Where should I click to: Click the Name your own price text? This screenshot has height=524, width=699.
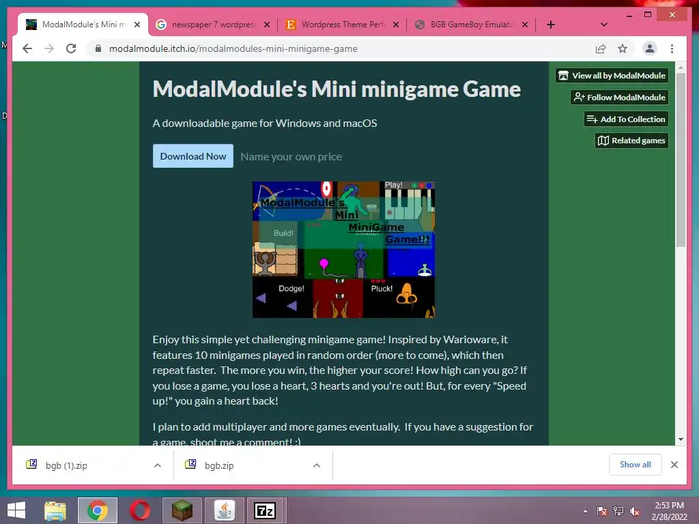pos(291,156)
